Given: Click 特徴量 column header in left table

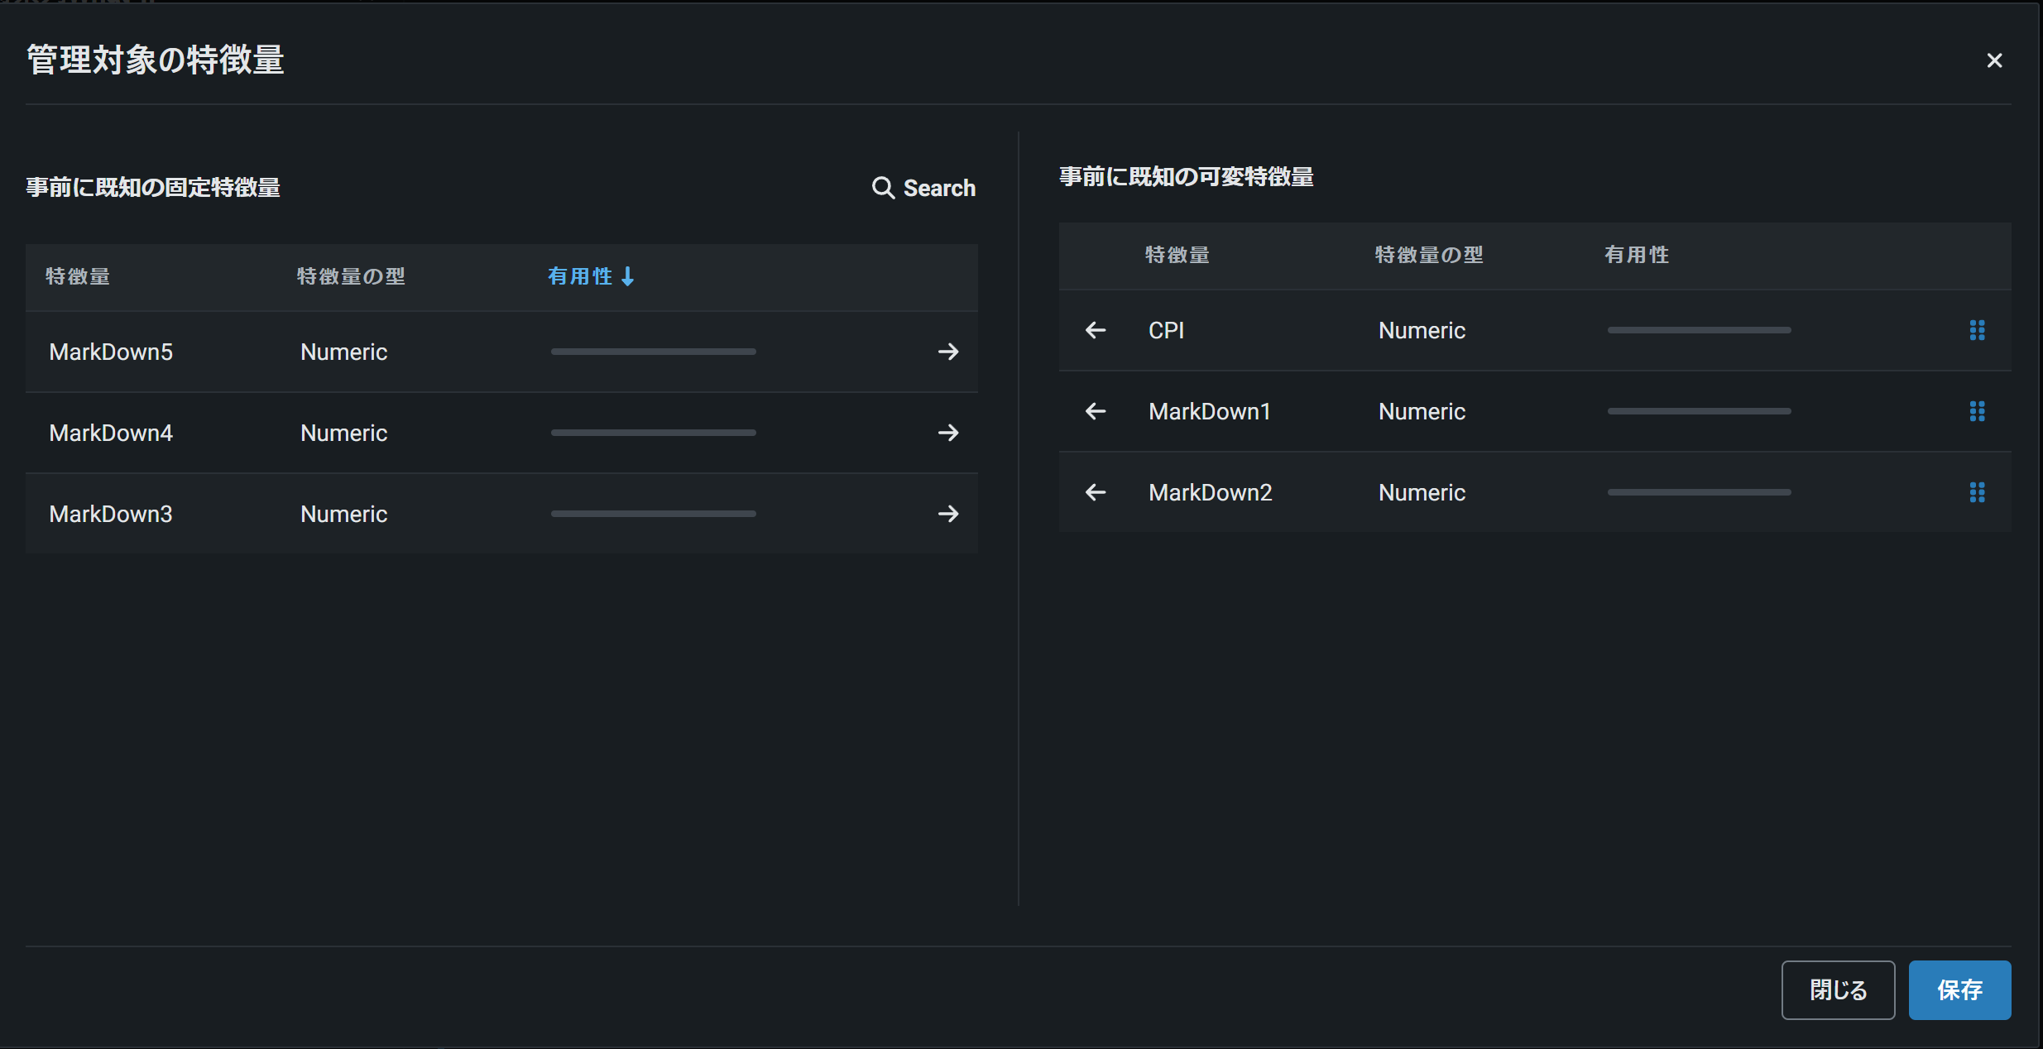Looking at the screenshot, I should click(78, 276).
